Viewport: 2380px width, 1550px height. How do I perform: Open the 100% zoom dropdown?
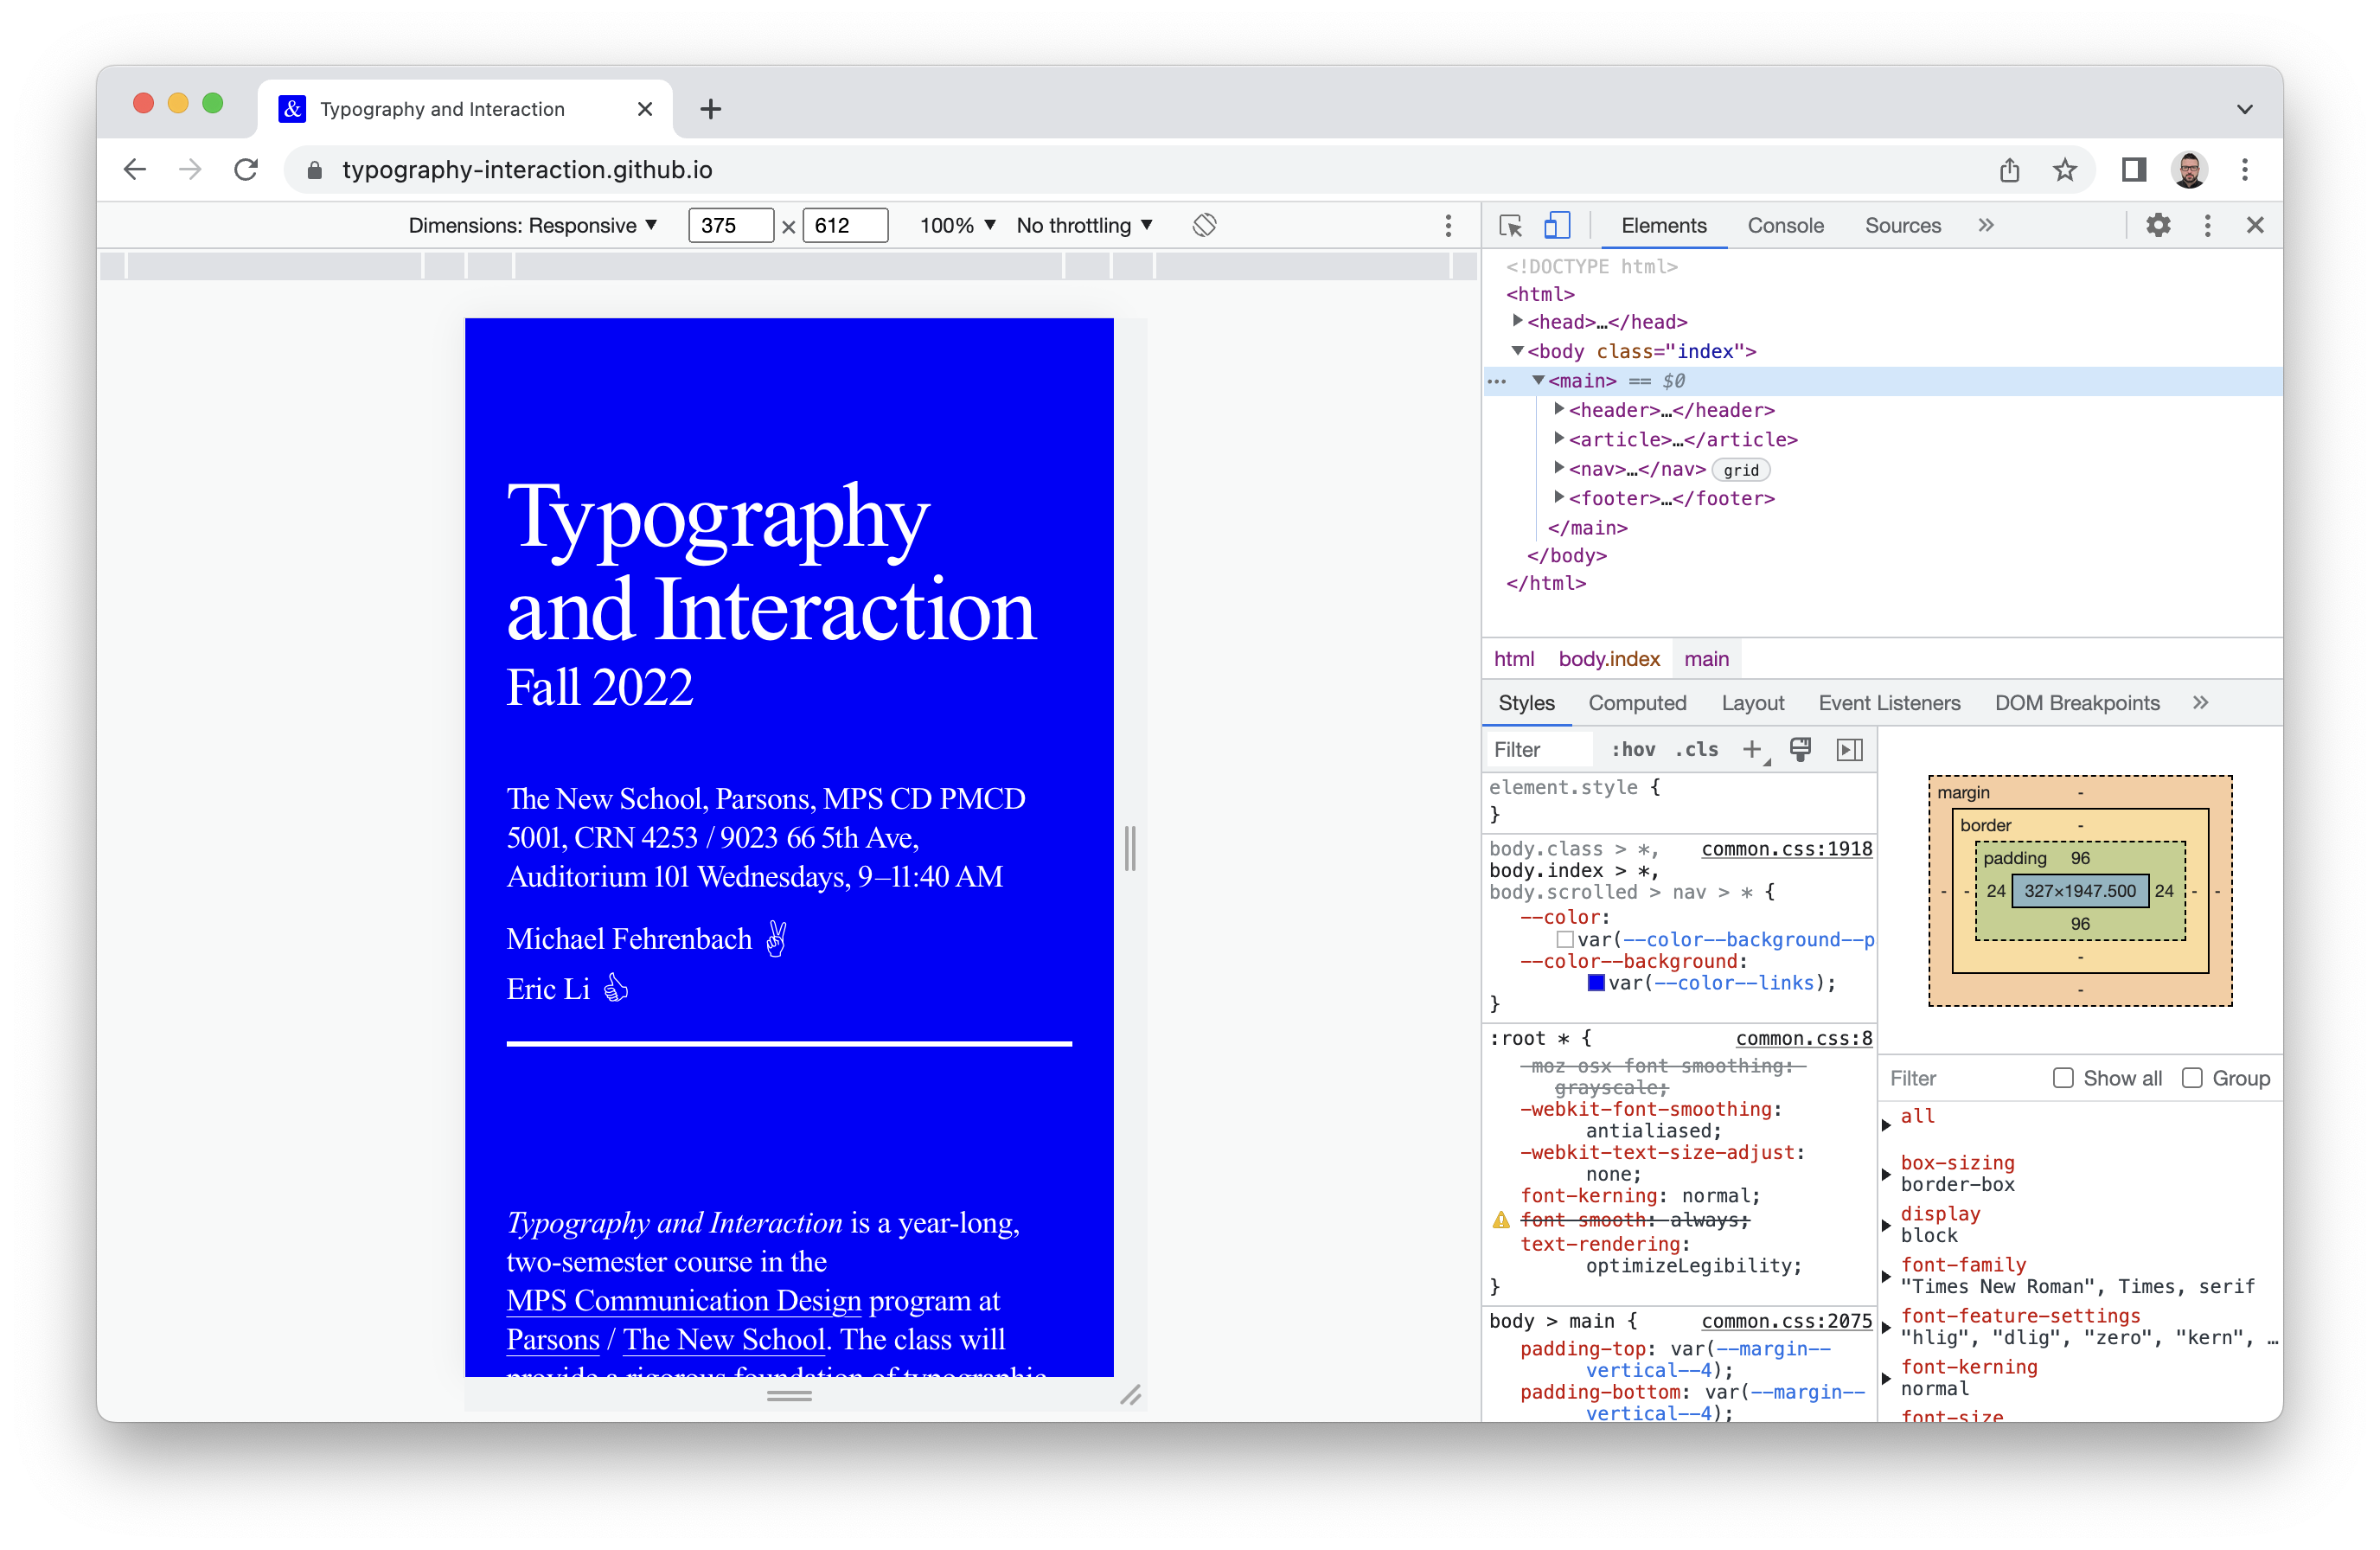tap(957, 225)
